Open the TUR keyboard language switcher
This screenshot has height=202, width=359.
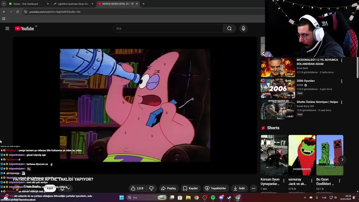(x=324, y=198)
